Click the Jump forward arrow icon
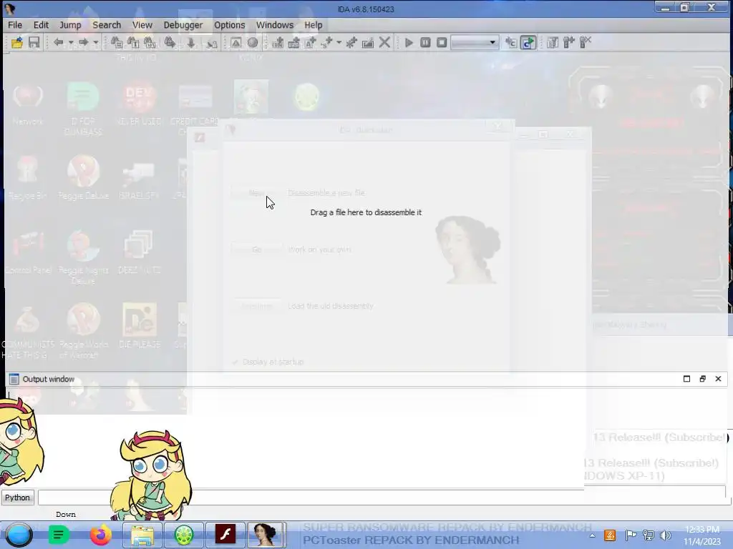The width and height of the screenshot is (733, 549). tap(83, 43)
